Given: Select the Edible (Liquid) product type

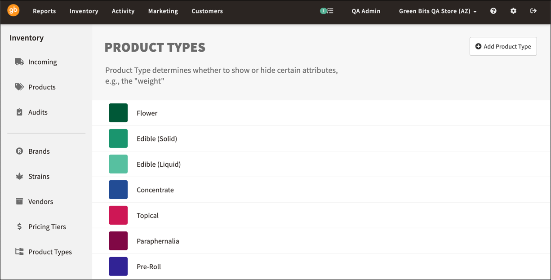Looking at the screenshot, I should (321, 164).
